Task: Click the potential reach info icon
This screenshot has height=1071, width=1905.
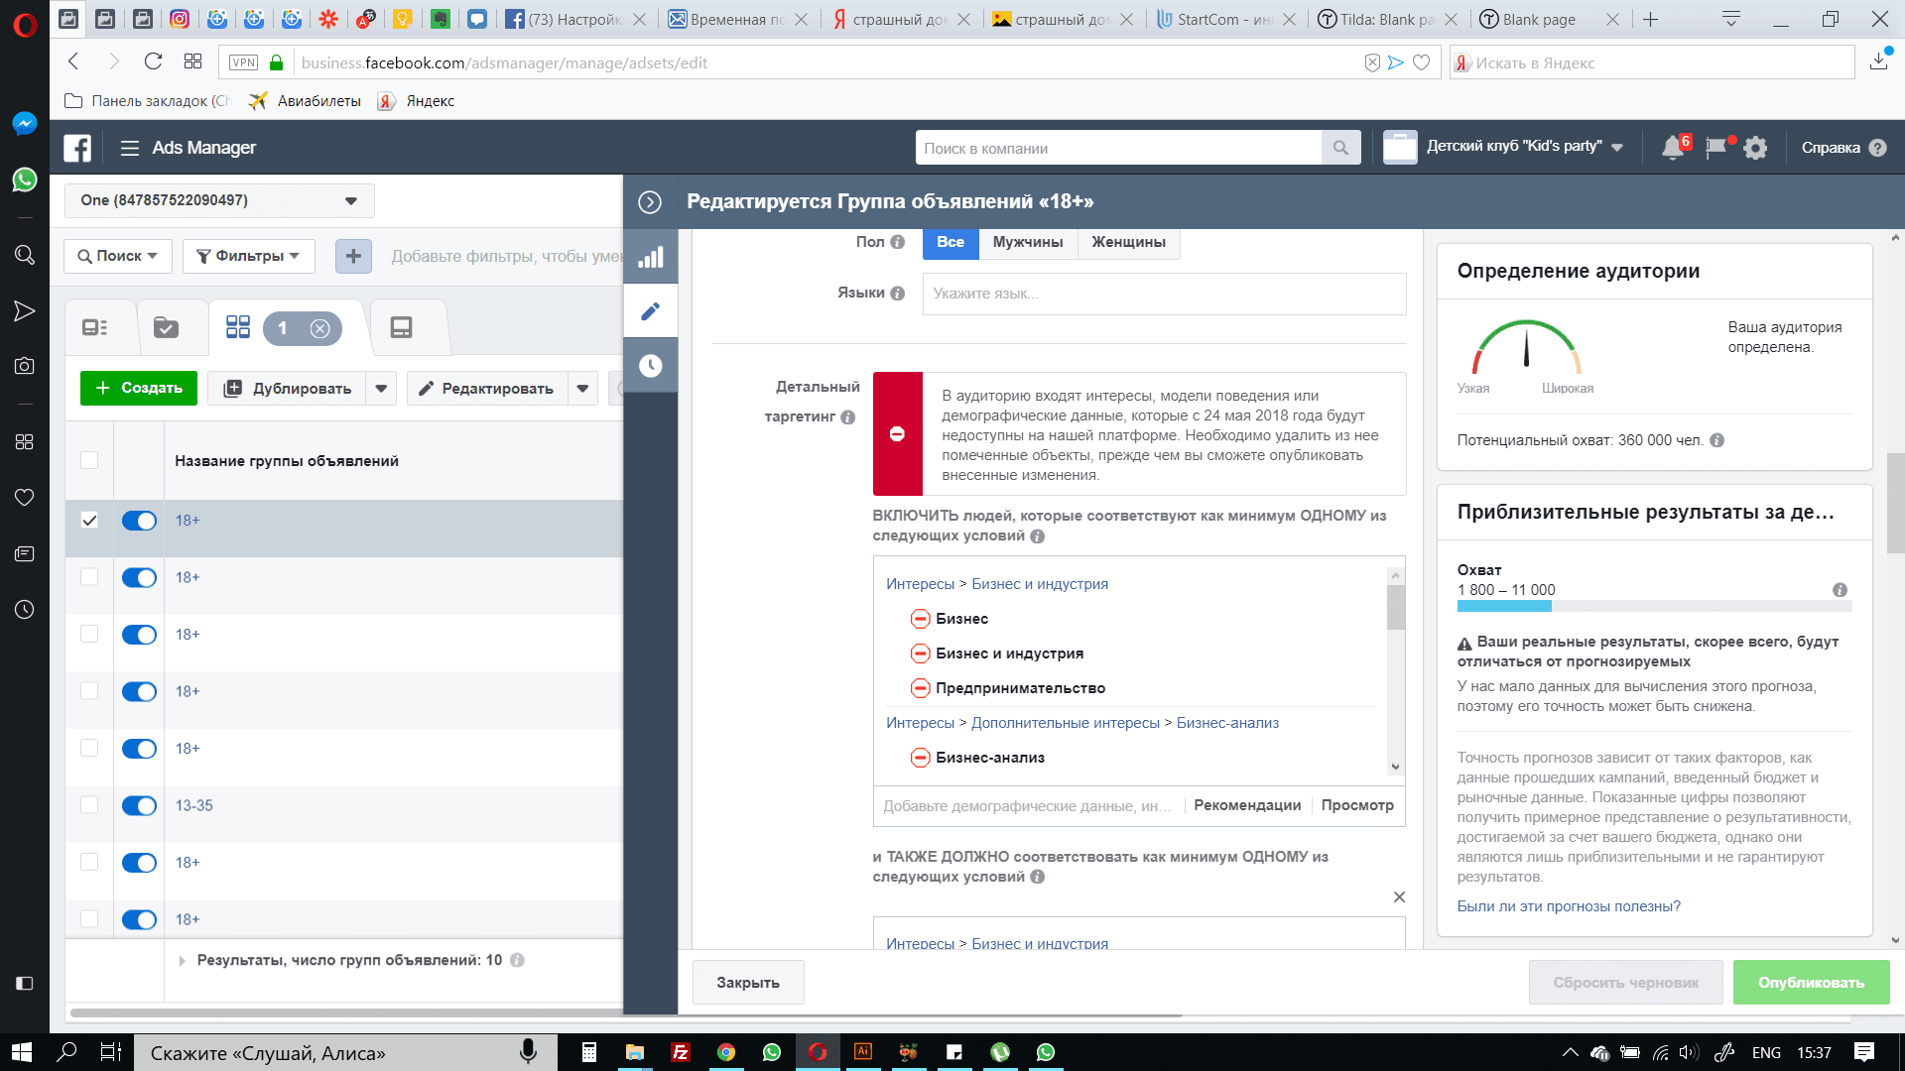Action: [1716, 440]
